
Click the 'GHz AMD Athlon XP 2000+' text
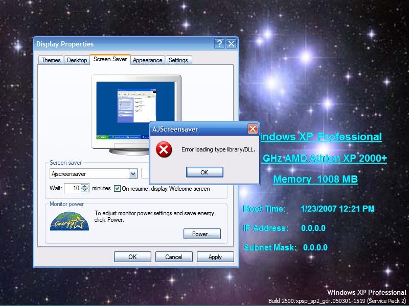click(x=325, y=158)
